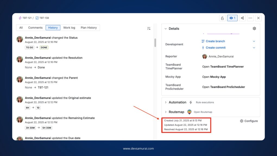Open the Create commit dropdown arrow
The image size is (277, 156).
pyautogui.click(x=254, y=48)
